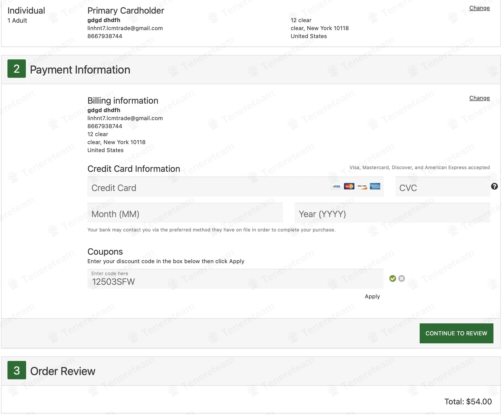Click the coupon code field containing 12503SFW
The height and width of the screenshot is (415, 502).
coord(235,280)
